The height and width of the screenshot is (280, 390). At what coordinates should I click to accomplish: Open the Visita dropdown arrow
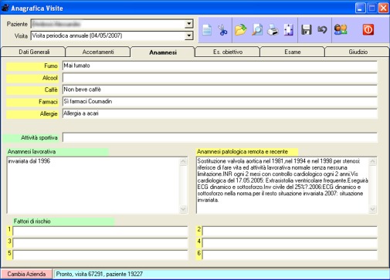click(x=188, y=35)
